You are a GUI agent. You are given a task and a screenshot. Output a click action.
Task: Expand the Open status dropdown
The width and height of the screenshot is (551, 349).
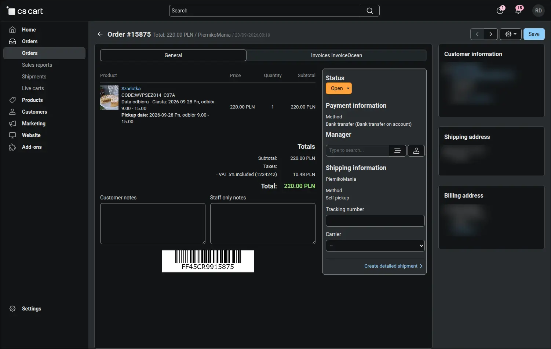(339, 88)
